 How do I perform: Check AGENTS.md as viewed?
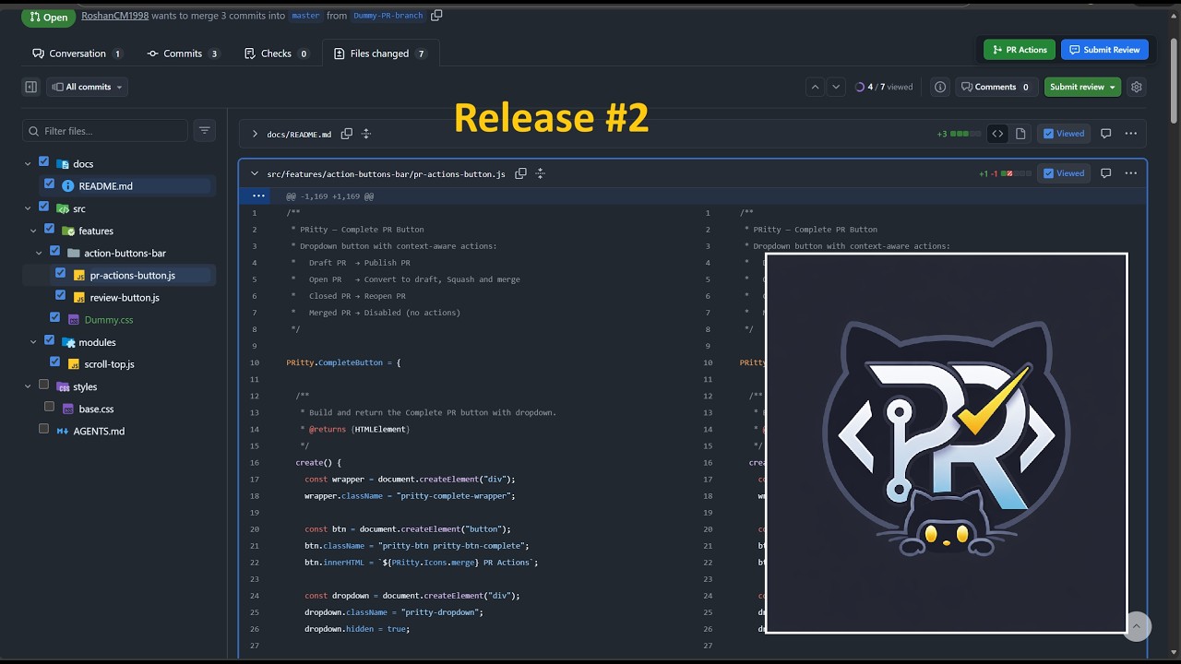pyautogui.click(x=43, y=429)
